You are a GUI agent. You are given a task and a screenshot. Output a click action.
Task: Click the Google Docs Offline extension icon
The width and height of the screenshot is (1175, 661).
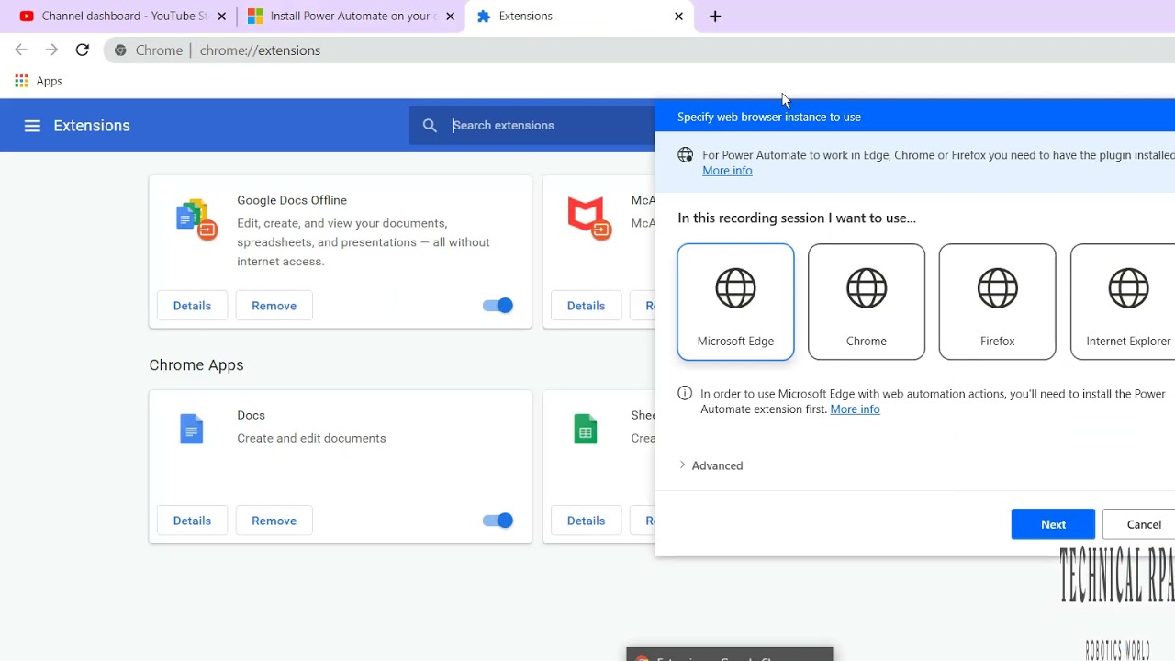click(196, 218)
